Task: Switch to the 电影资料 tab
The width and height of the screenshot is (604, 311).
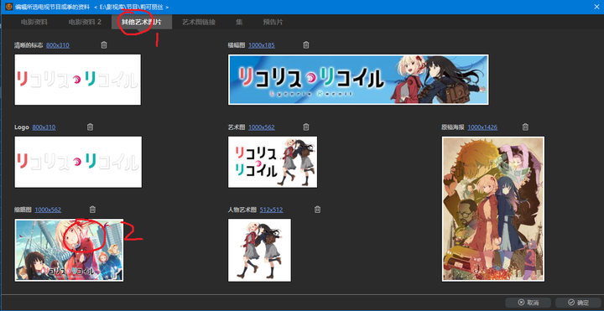Action: click(x=34, y=22)
